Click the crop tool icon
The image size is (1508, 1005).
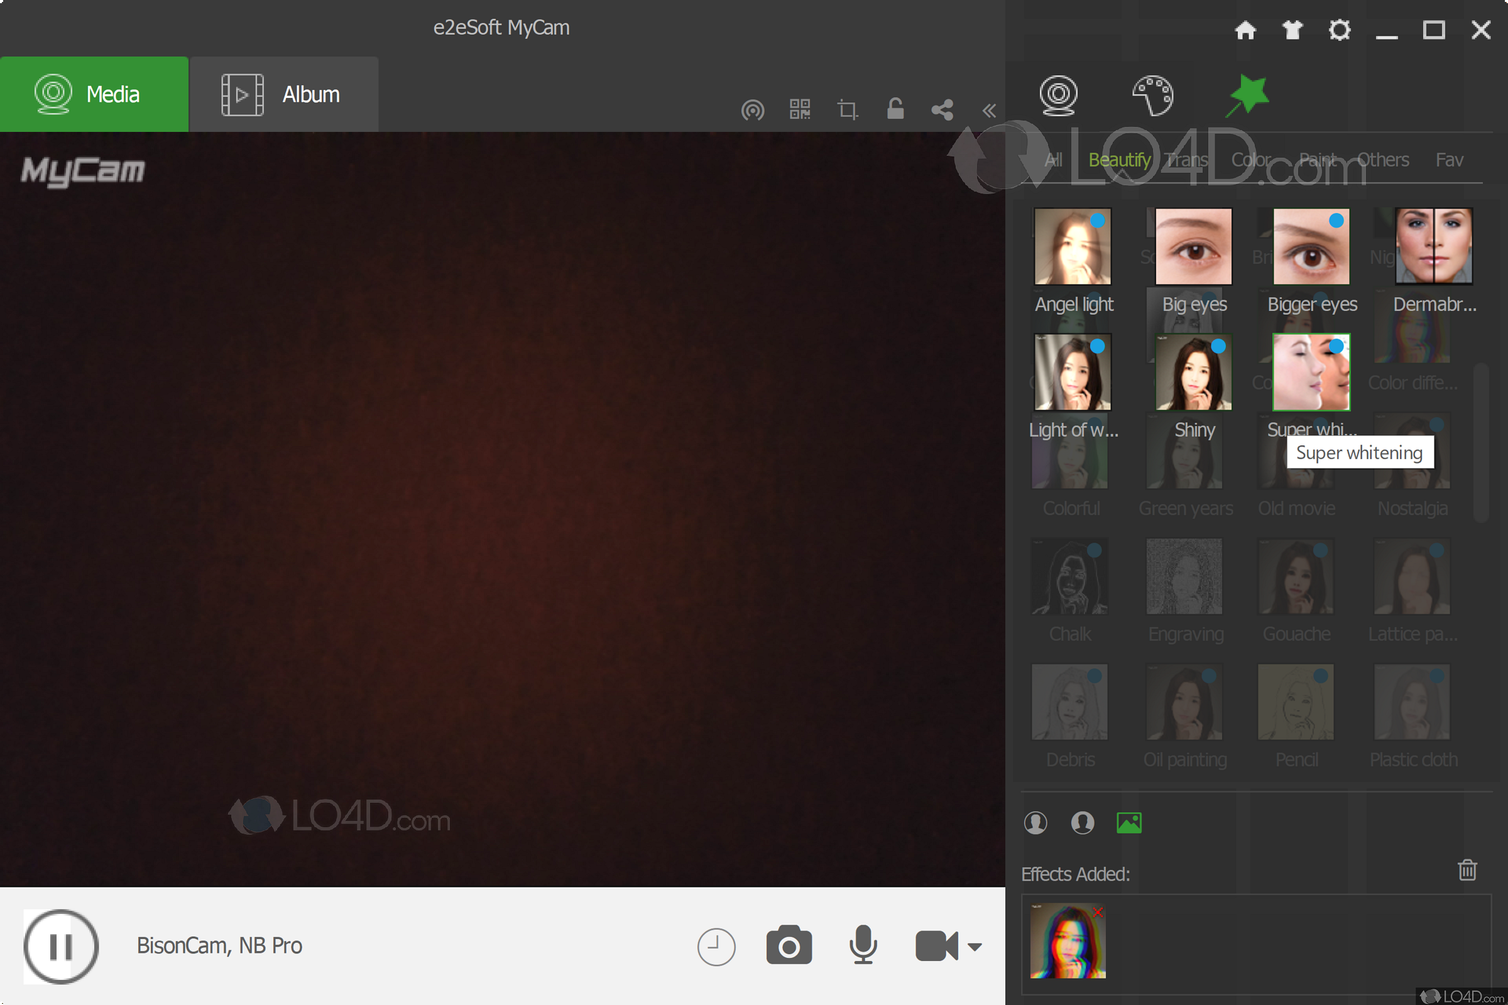pyautogui.click(x=848, y=109)
